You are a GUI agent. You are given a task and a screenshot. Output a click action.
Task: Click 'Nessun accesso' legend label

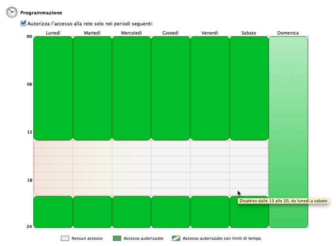pos(87,238)
